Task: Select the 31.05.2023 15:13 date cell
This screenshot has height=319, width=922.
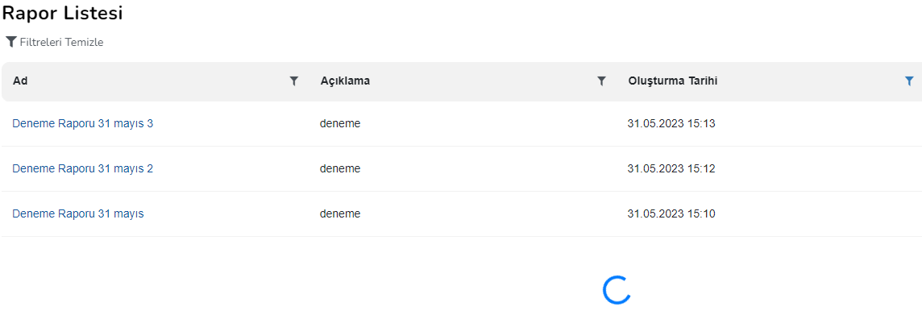Action: click(x=671, y=123)
